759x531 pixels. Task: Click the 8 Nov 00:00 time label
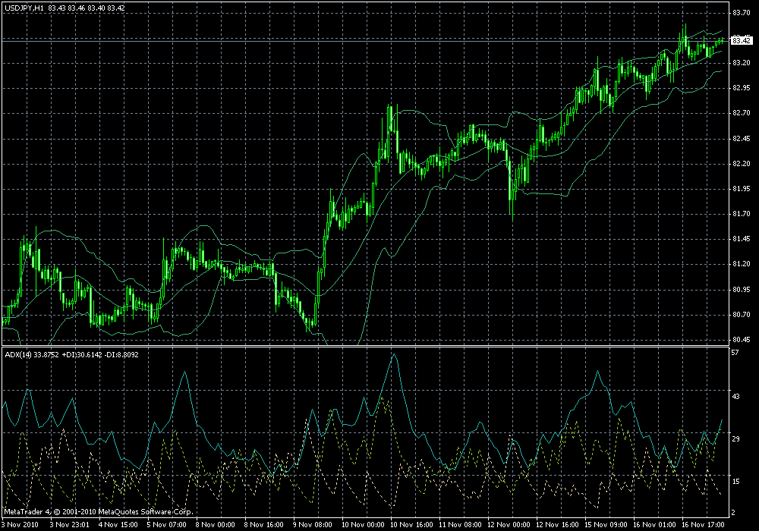pyautogui.click(x=215, y=525)
